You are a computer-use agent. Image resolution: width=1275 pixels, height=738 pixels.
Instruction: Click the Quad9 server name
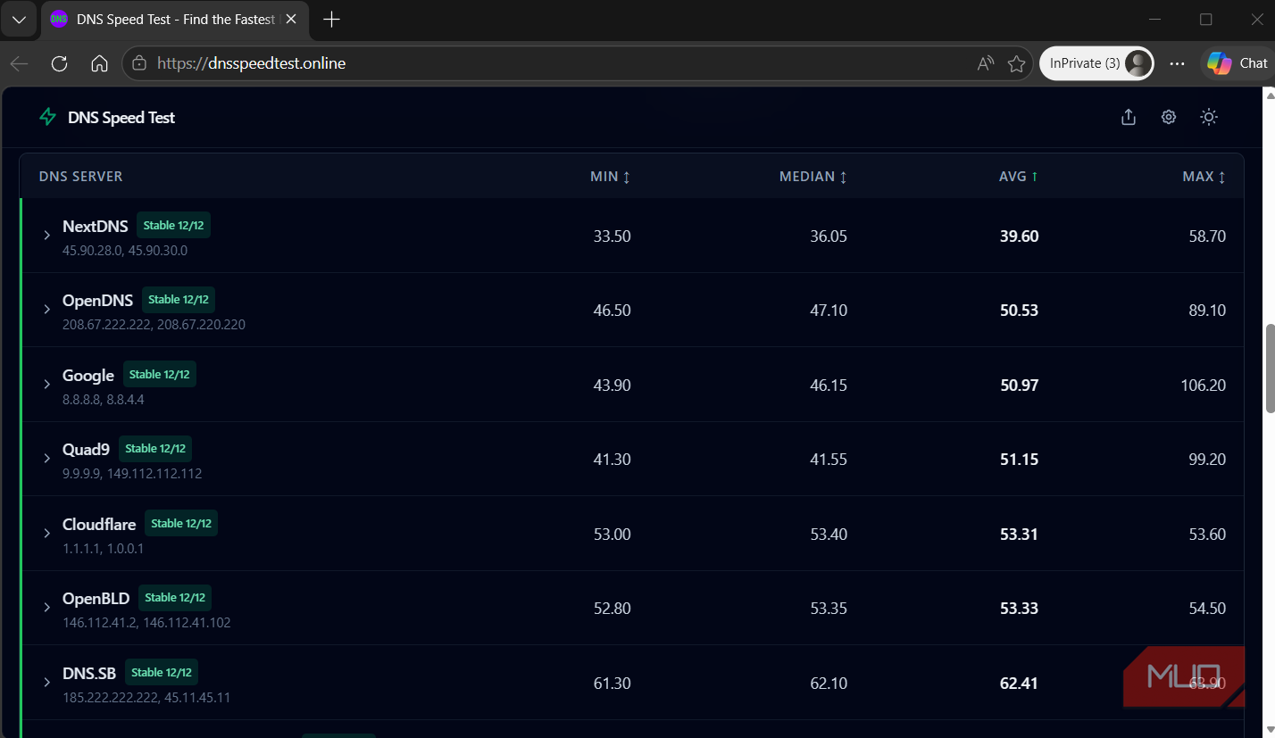coord(86,450)
